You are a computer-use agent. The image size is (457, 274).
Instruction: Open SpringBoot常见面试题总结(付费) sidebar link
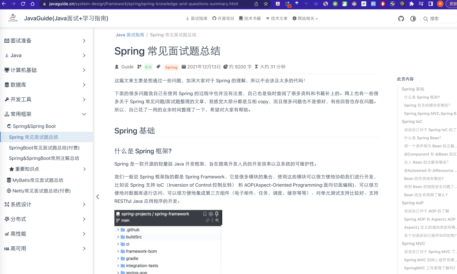click(x=44, y=148)
